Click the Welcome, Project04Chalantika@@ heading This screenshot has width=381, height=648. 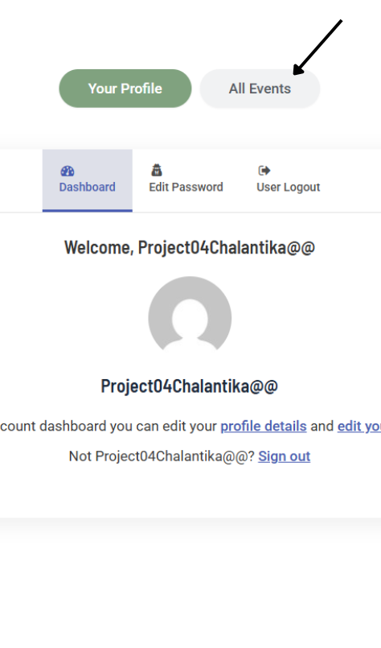(x=190, y=248)
